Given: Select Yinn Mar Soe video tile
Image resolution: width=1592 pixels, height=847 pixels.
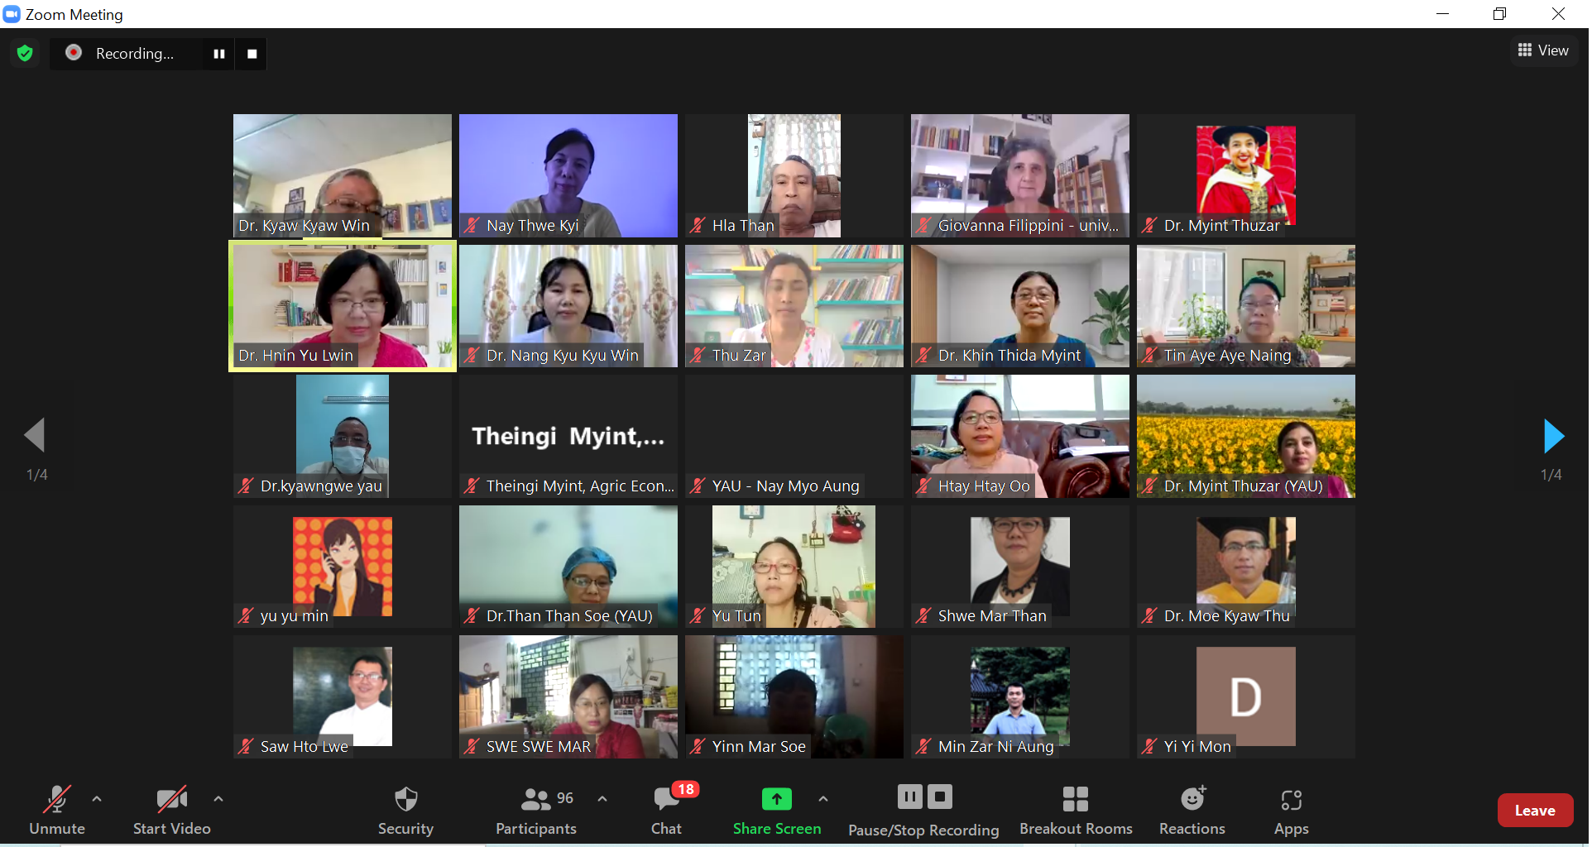Looking at the screenshot, I should 794,697.
